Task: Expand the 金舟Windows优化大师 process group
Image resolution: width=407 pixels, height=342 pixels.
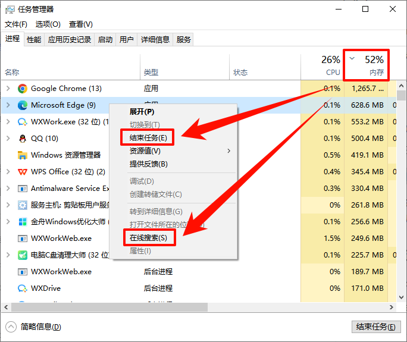Action: pos(8,222)
